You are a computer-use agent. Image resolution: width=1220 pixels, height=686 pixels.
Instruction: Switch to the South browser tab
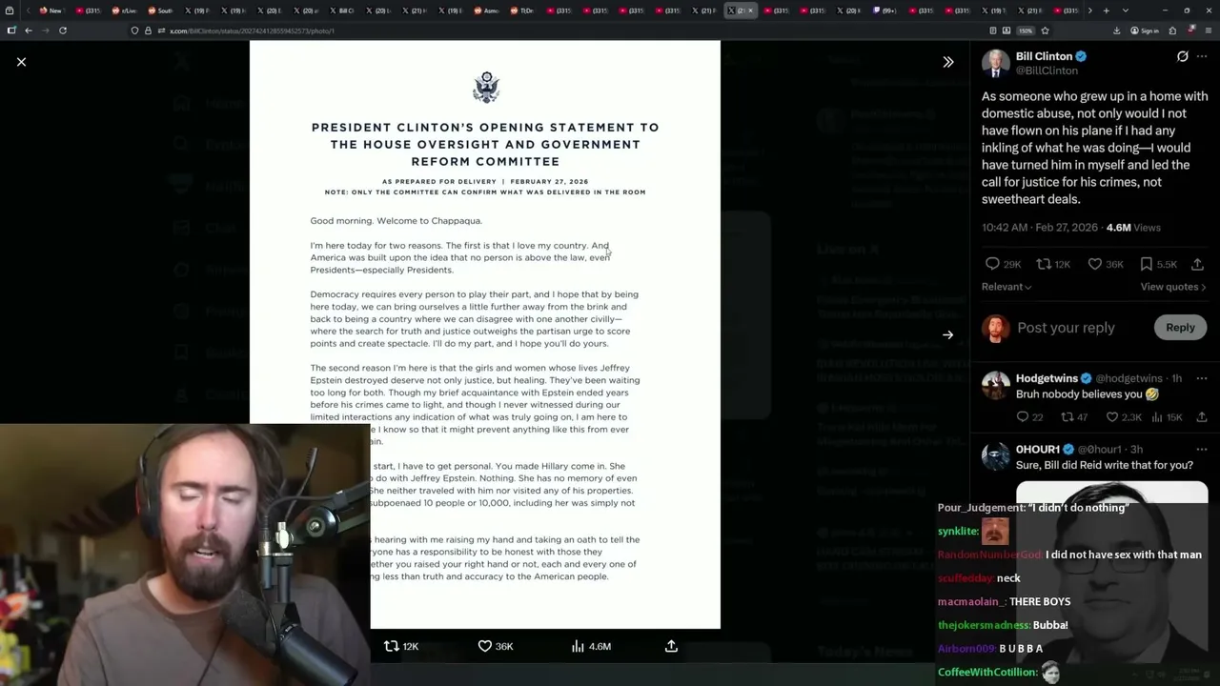(x=161, y=10)
